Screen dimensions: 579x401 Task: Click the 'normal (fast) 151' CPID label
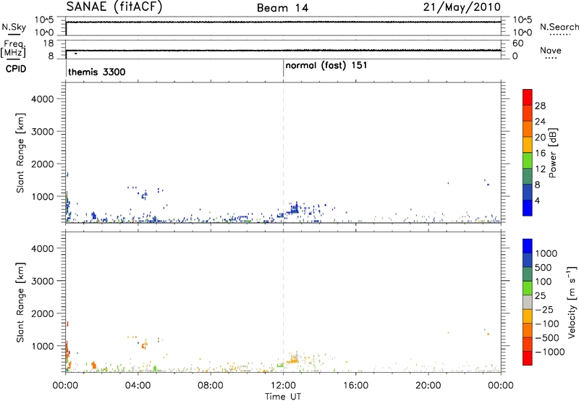click(x=326, y=66)
